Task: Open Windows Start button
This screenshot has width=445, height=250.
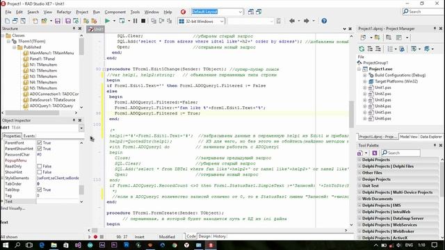Action: point(6,245)
